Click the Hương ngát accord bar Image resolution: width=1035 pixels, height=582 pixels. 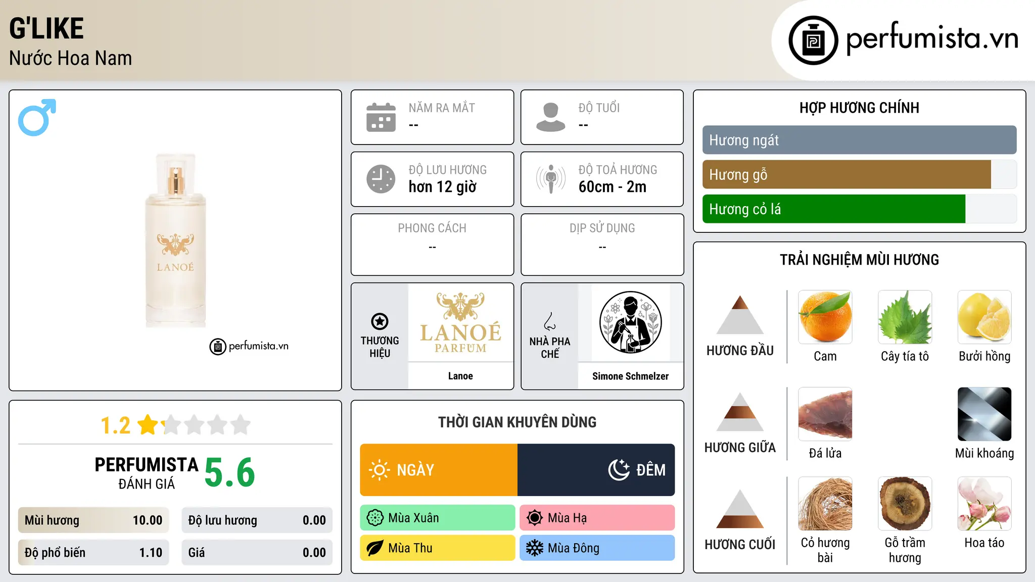click(860, 140)
